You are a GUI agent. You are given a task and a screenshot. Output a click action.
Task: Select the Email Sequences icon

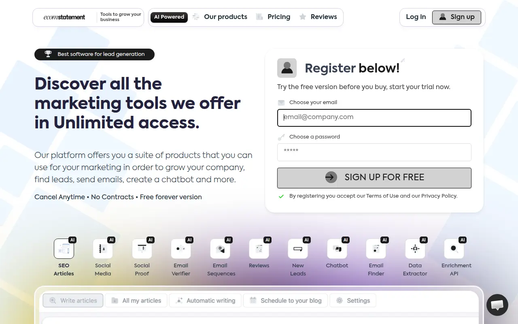220,249
